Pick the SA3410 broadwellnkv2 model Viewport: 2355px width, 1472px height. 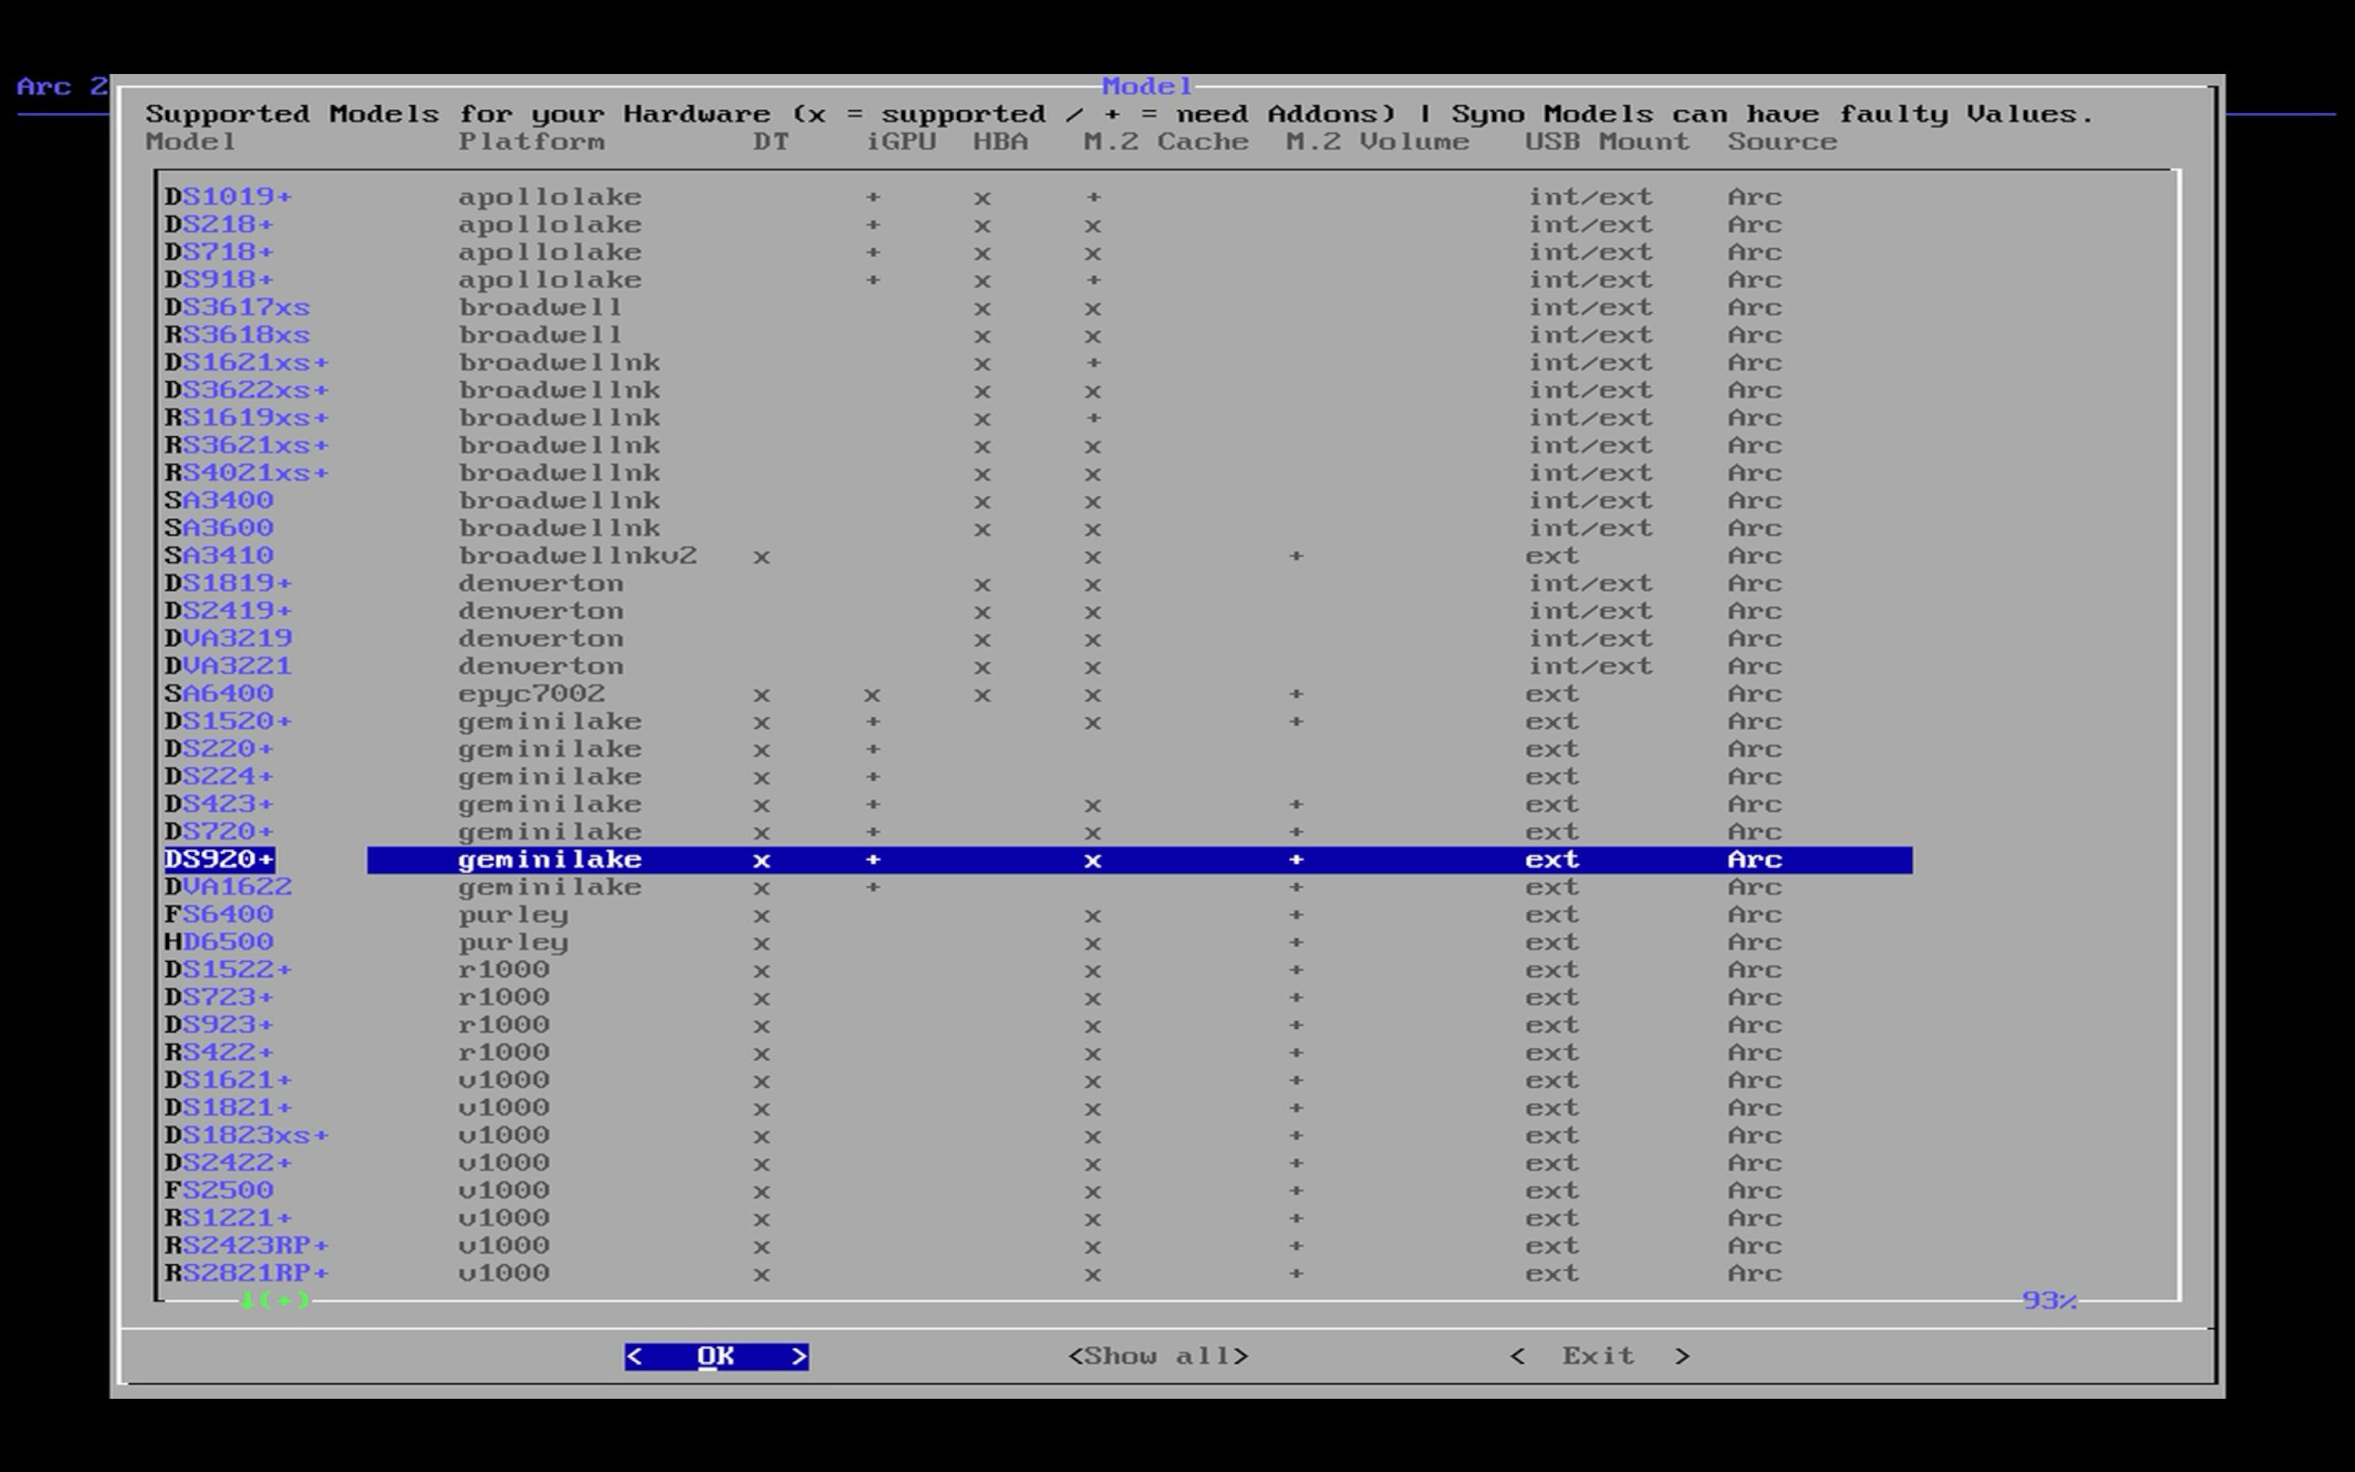[220, 556]
